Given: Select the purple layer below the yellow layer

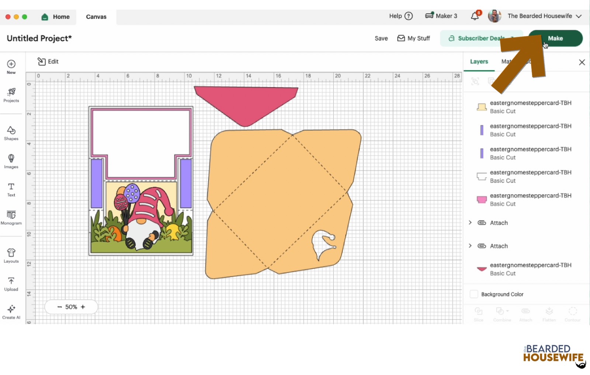Looking at the screenshot, I should pyautogui.click(x=526, y=130).
